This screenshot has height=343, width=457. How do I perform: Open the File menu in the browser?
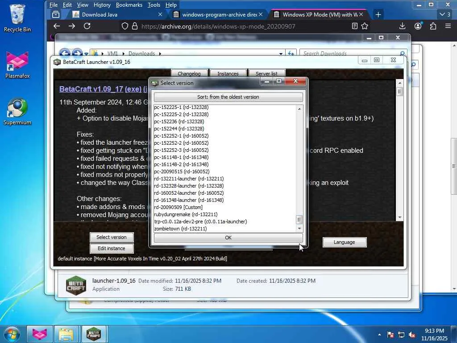(x=54, y=5)
